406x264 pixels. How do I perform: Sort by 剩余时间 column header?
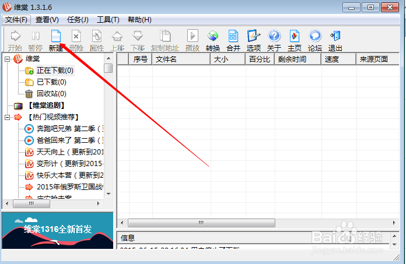pyautogui.click(x=297, y=59)
